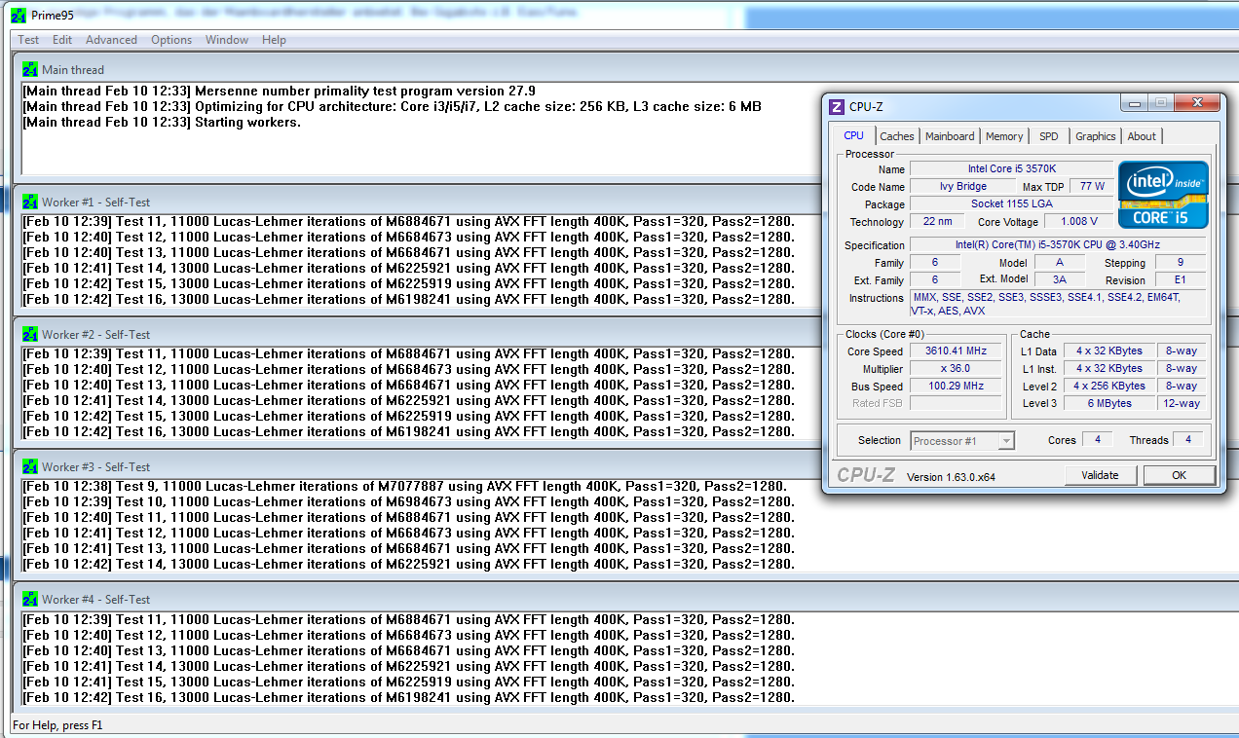Click the Worker #1 Self-Test window icon
Viewport: 1239px width, 738px height.
[x=30, y=203]
